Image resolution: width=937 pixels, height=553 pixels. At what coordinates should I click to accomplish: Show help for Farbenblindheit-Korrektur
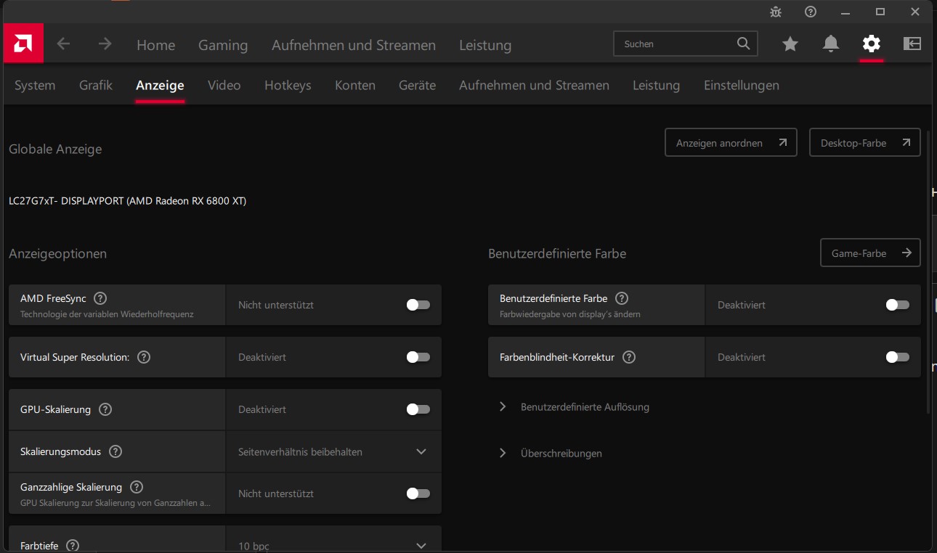tap(629, 357)
